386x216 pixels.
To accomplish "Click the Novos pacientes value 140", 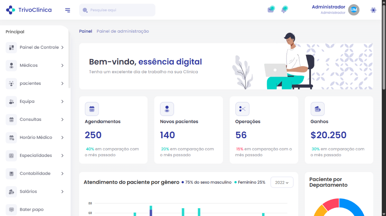I will [167, 135].
